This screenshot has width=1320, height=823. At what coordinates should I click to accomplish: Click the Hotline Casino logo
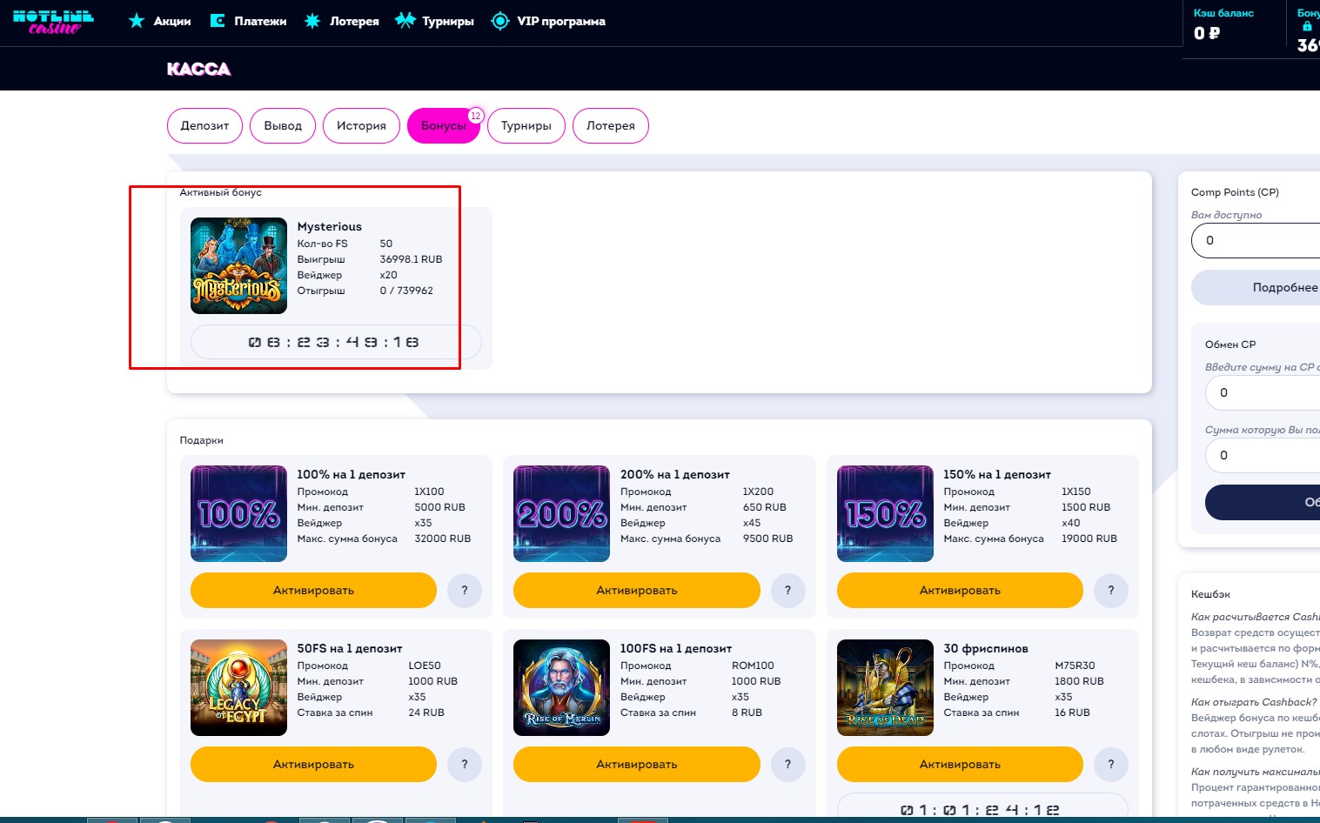coord(53,22)
